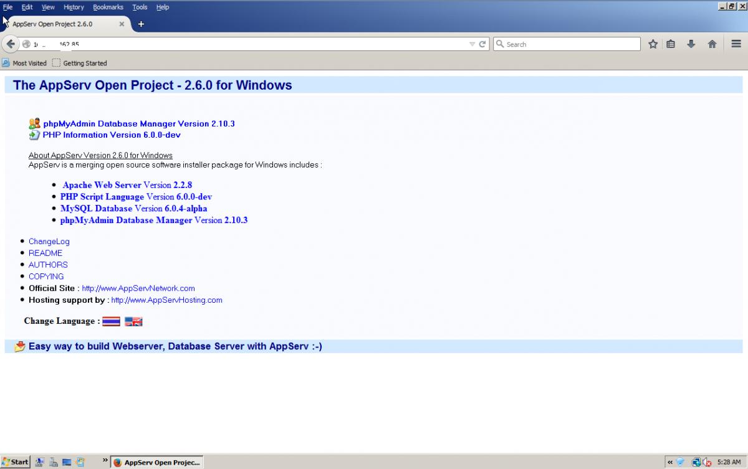Open the Help menu
748x469 pixels.
(x=163, y=7)
